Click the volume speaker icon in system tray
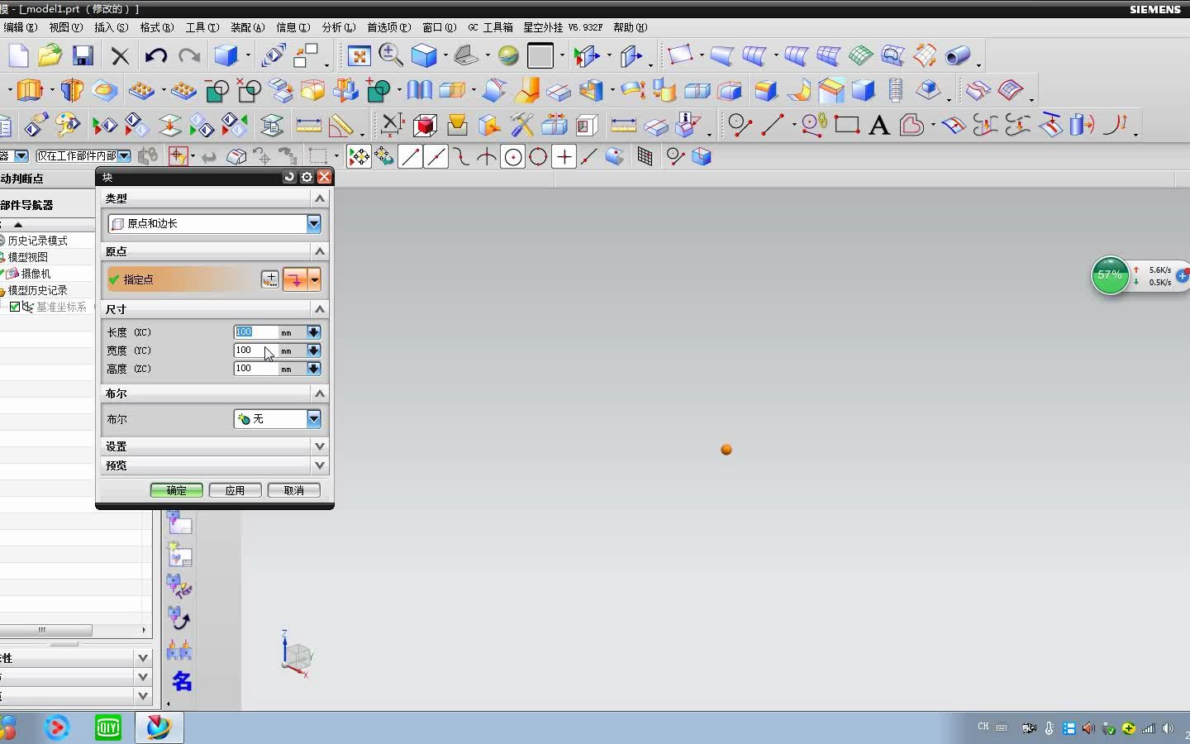 click(1168, 728)
